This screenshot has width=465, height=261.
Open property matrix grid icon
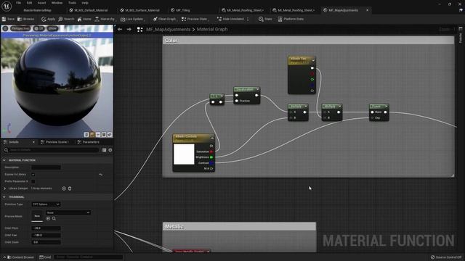[x=104, y=150]
